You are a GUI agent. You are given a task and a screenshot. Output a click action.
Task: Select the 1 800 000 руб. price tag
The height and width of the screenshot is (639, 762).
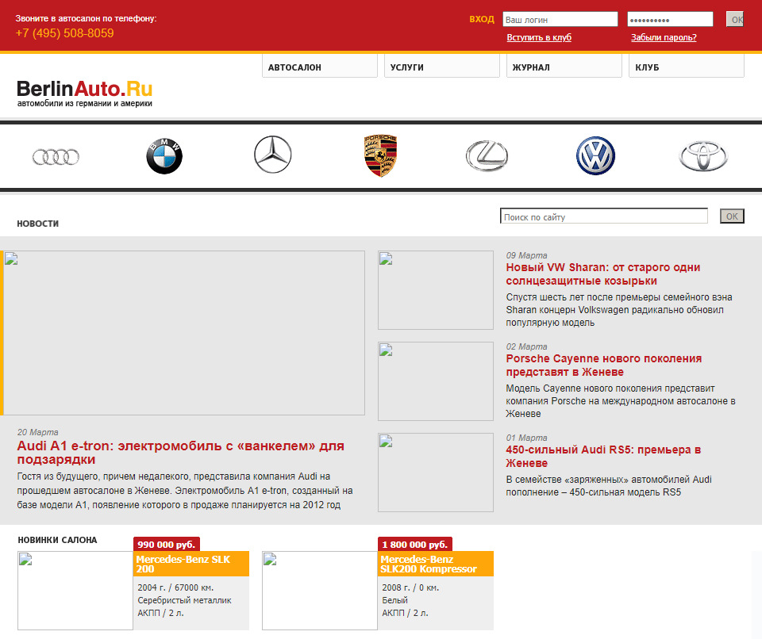[x=415, y=545]
